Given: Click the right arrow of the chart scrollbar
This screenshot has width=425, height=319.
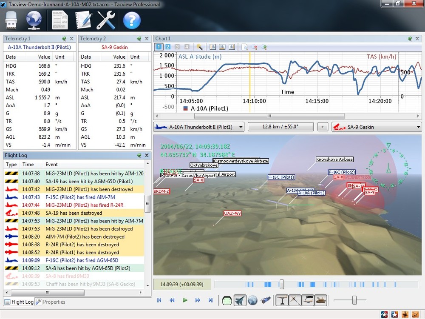Looking at the screenshot, I should coord(418,116).
